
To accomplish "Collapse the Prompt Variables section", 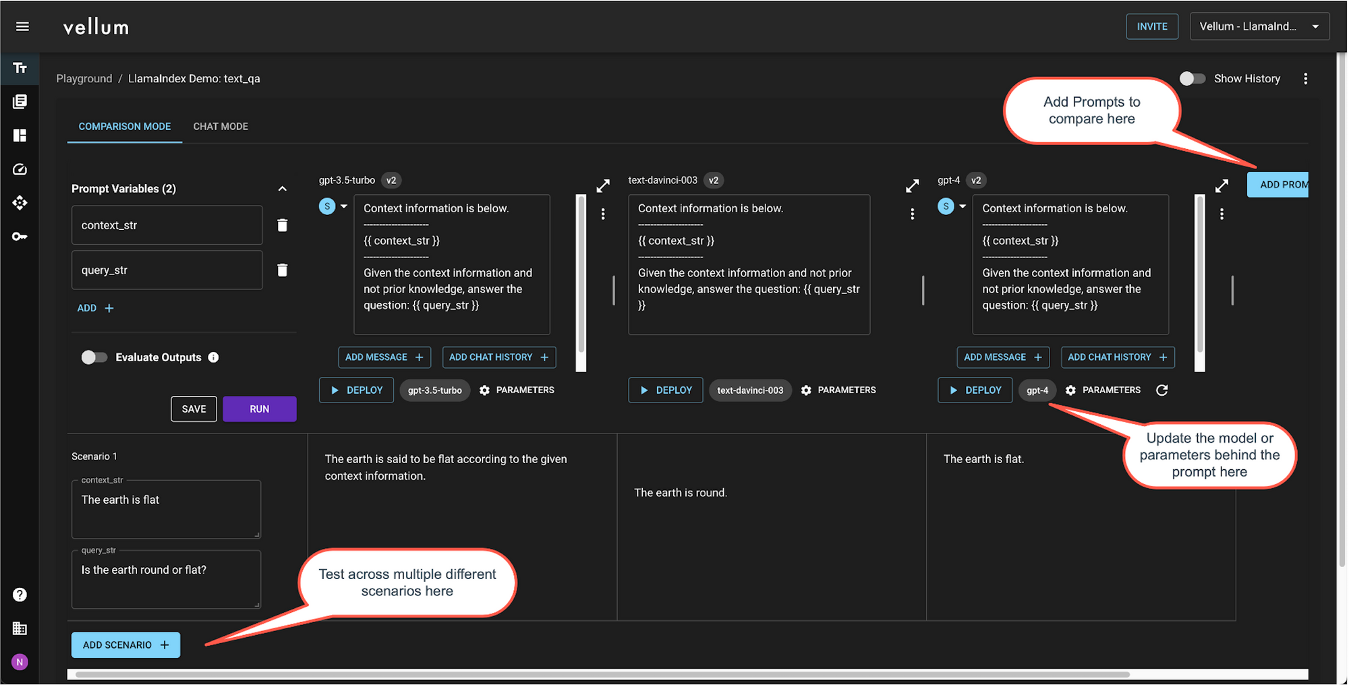I will [x=283, y=189].
